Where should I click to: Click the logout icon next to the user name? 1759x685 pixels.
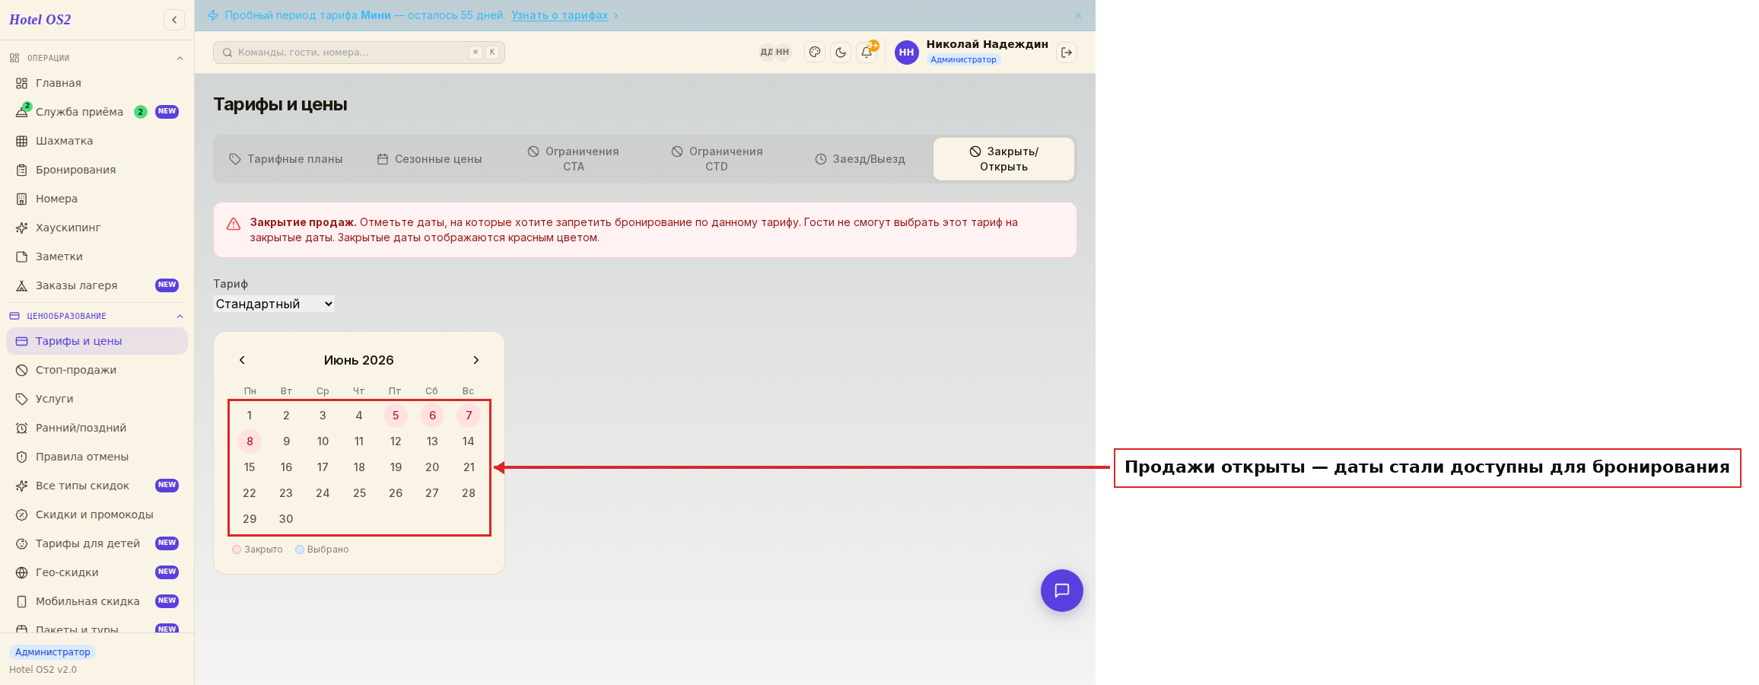[x=1067, y=53]
